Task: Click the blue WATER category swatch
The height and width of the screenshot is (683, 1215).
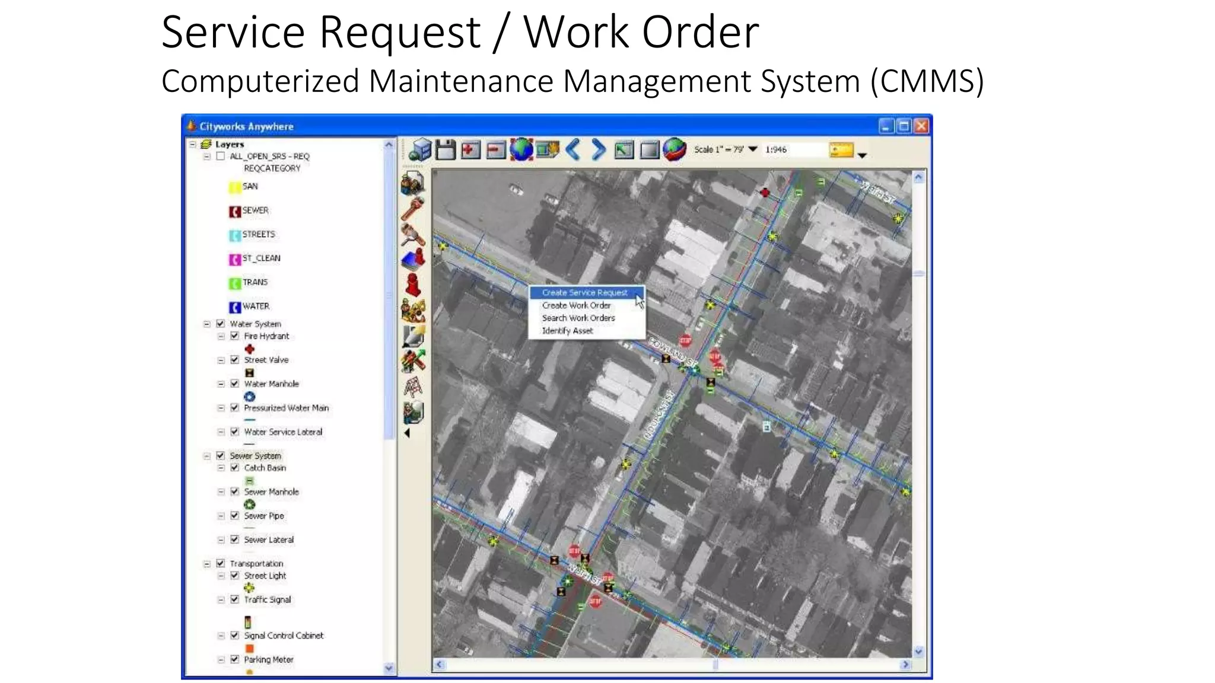Action: (x=235, y=307)
